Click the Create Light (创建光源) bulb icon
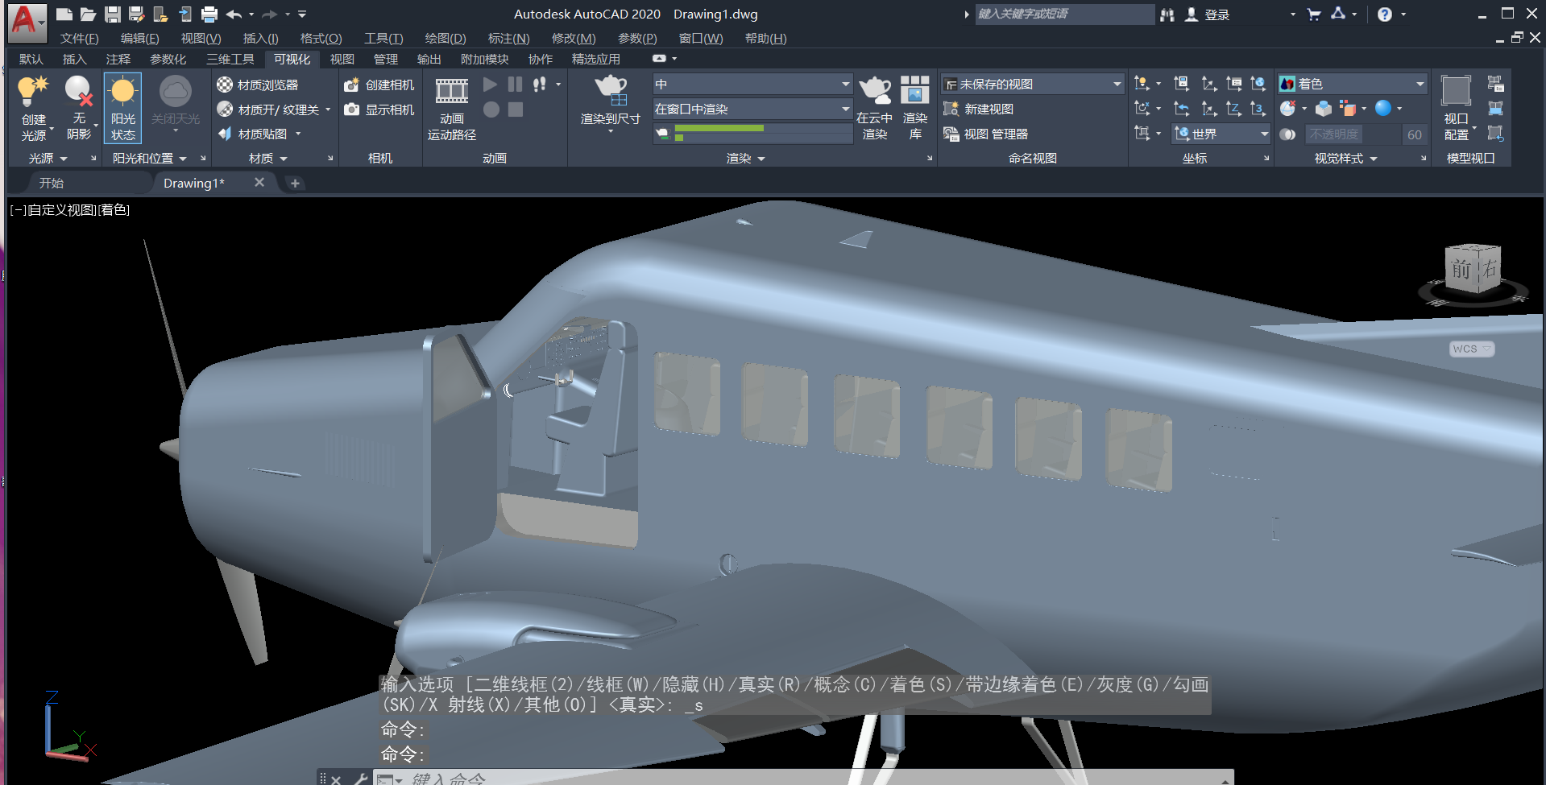 click(33, 92)
